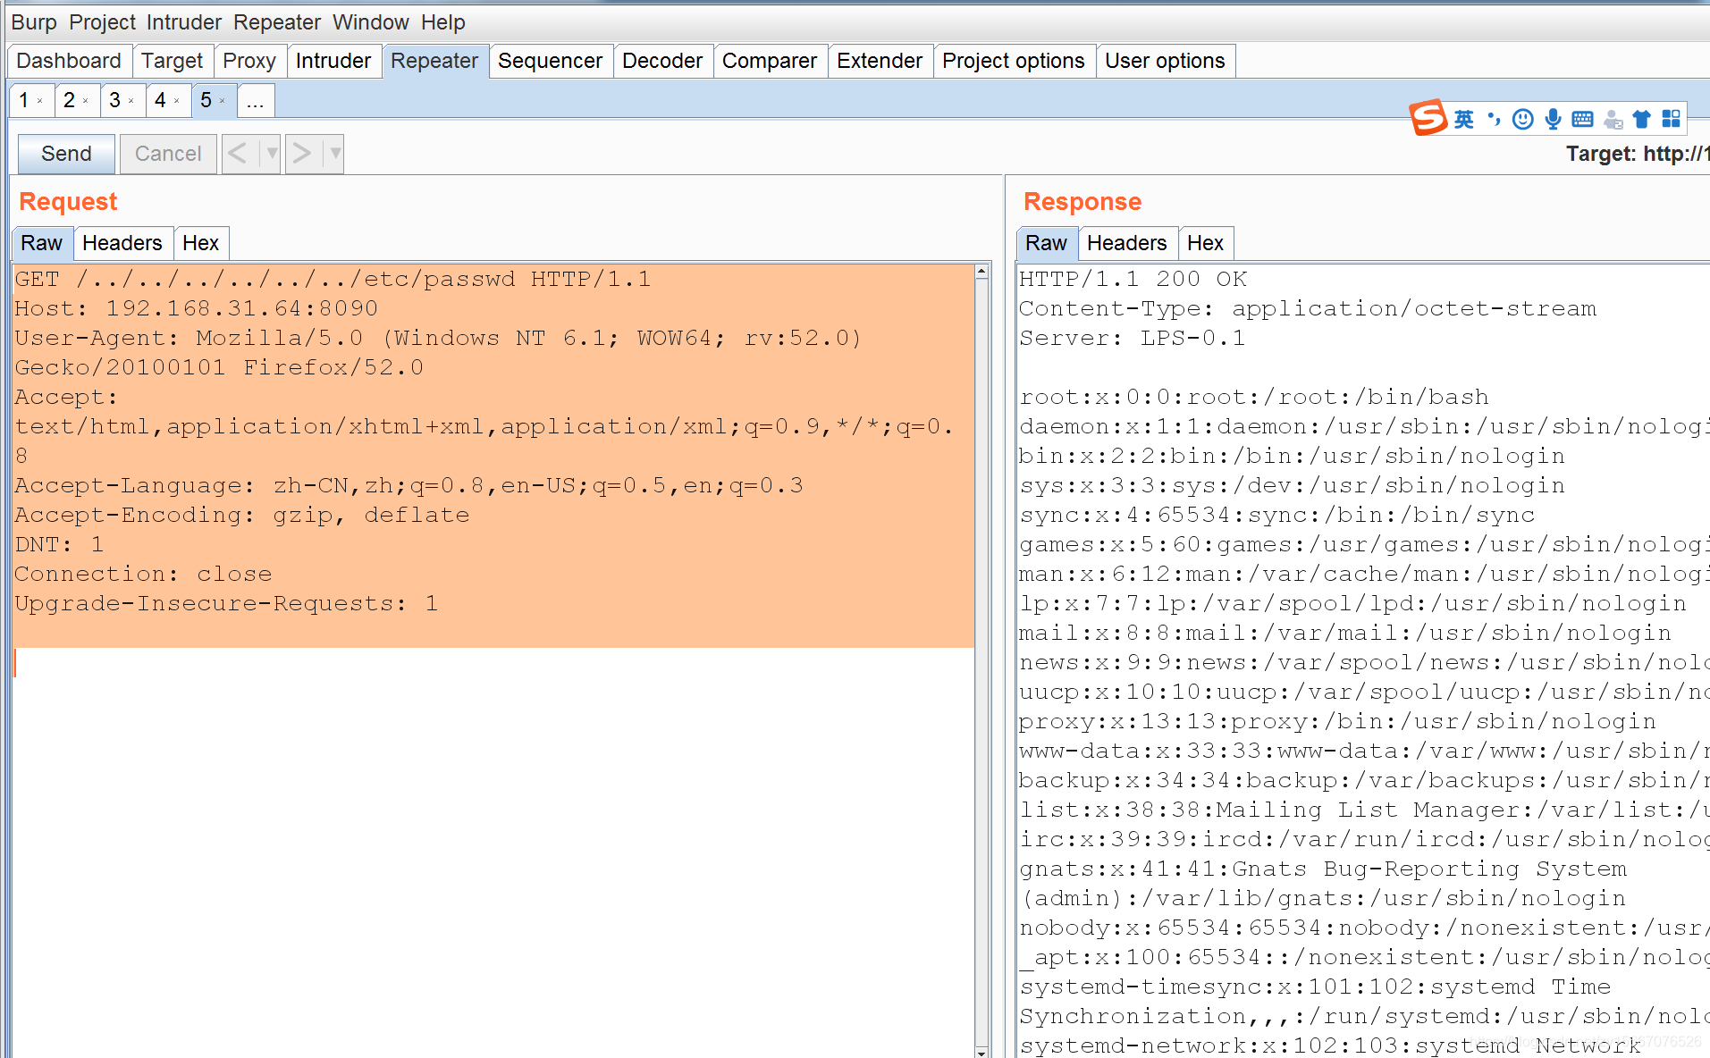Click the Target host label
This screenshot has height=1058, width=1710.
pyautogui.click(x=1638, y=154)
